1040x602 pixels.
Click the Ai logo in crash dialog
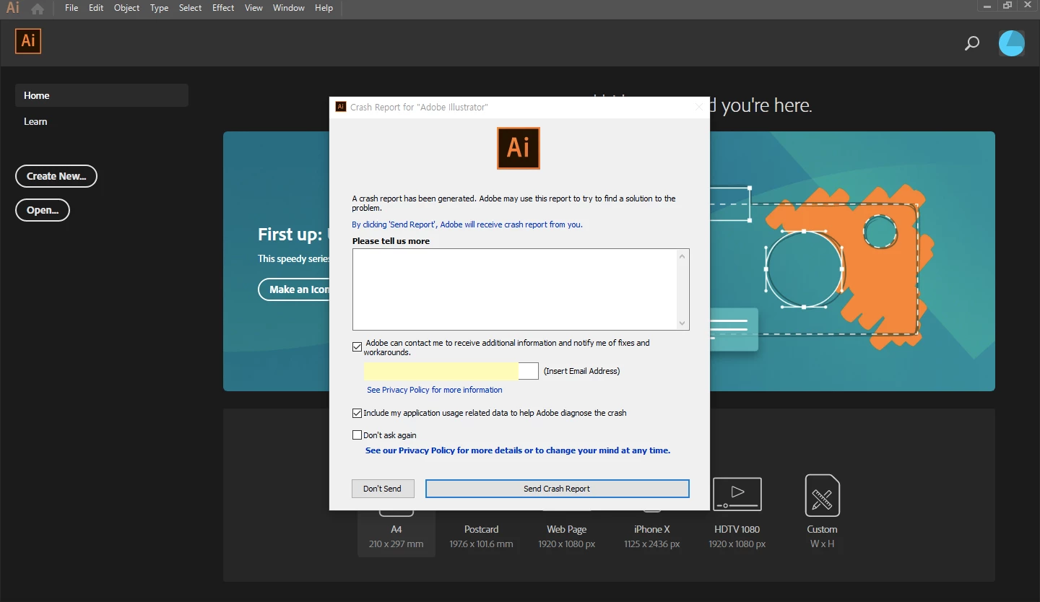tap(519, 148)
